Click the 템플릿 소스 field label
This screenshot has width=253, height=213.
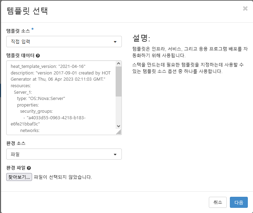coord(18,31)
